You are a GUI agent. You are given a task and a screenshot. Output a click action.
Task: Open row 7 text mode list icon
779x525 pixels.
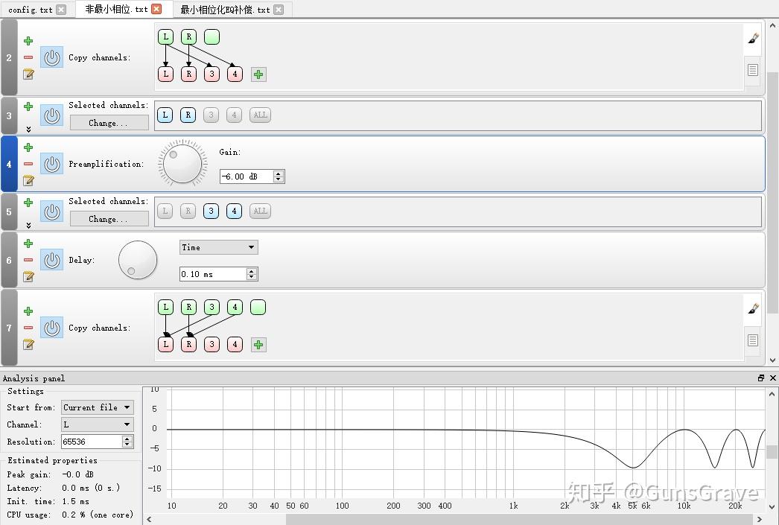(753, 340)
